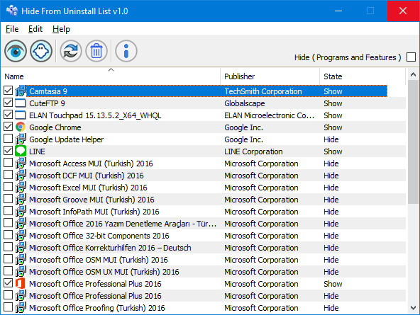
Task: Click the green LINE app icon
Action: click(x=21, y=151)
